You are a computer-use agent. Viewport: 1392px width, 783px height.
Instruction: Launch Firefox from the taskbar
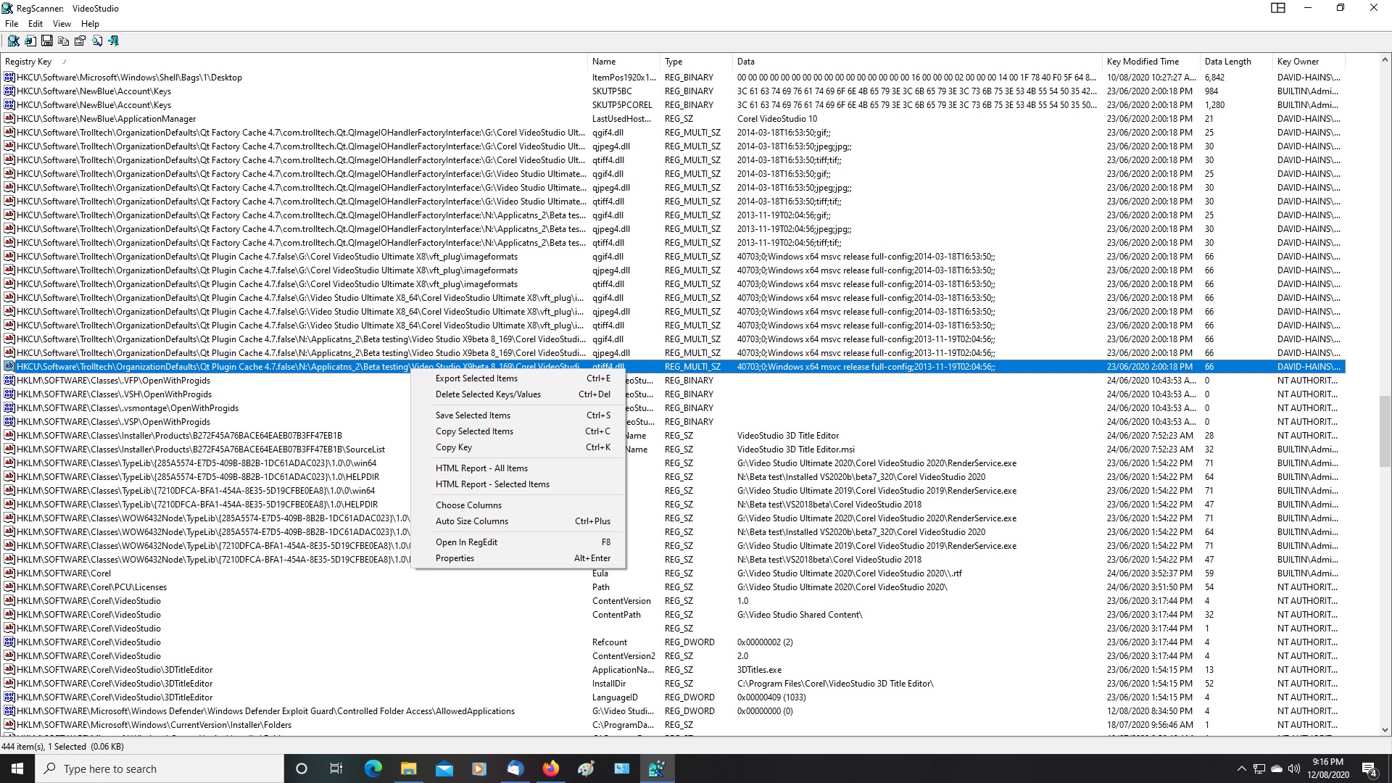(550, 768)
